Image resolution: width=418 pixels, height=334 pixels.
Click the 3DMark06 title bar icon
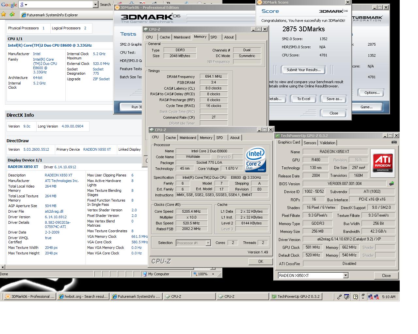click(x=117, y=8)
